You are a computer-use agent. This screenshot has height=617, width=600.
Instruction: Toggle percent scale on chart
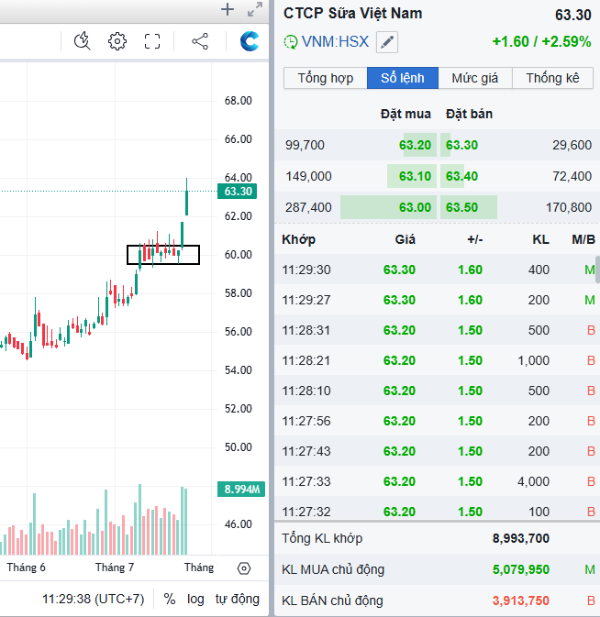[x=170, y=599]
